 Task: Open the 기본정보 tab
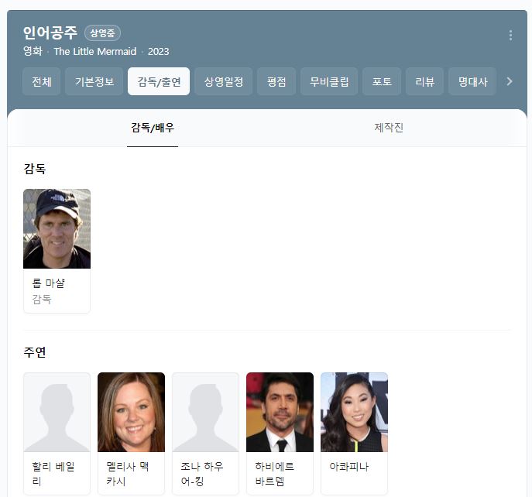click(94, 81)
